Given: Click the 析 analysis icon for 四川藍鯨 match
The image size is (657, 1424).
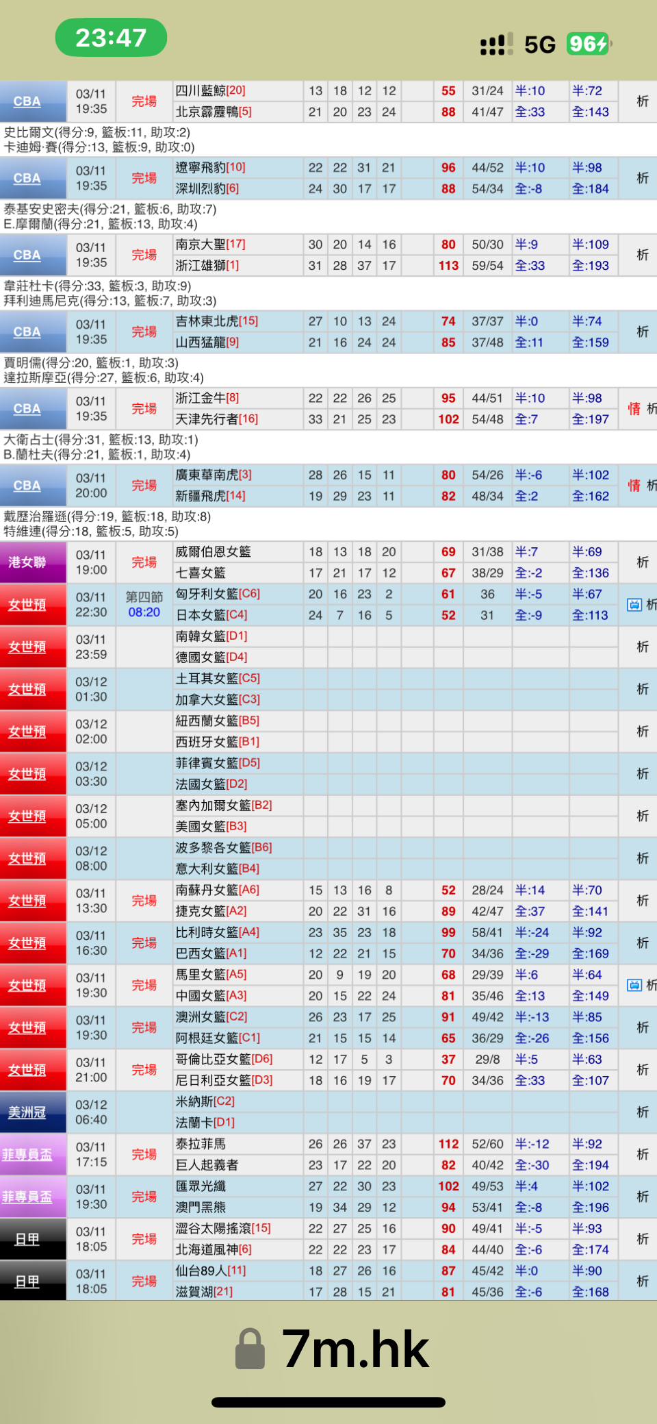Looking at the screenshot, I should [x=642, y=101].
